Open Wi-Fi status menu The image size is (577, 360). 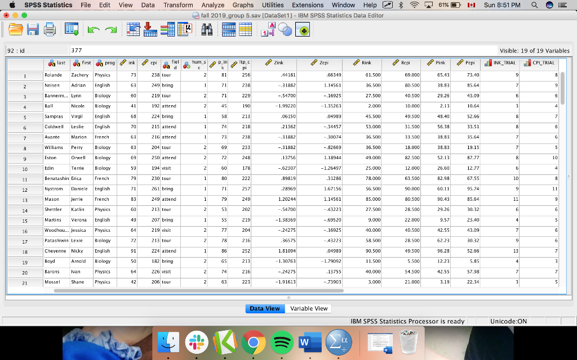point(414,4)
